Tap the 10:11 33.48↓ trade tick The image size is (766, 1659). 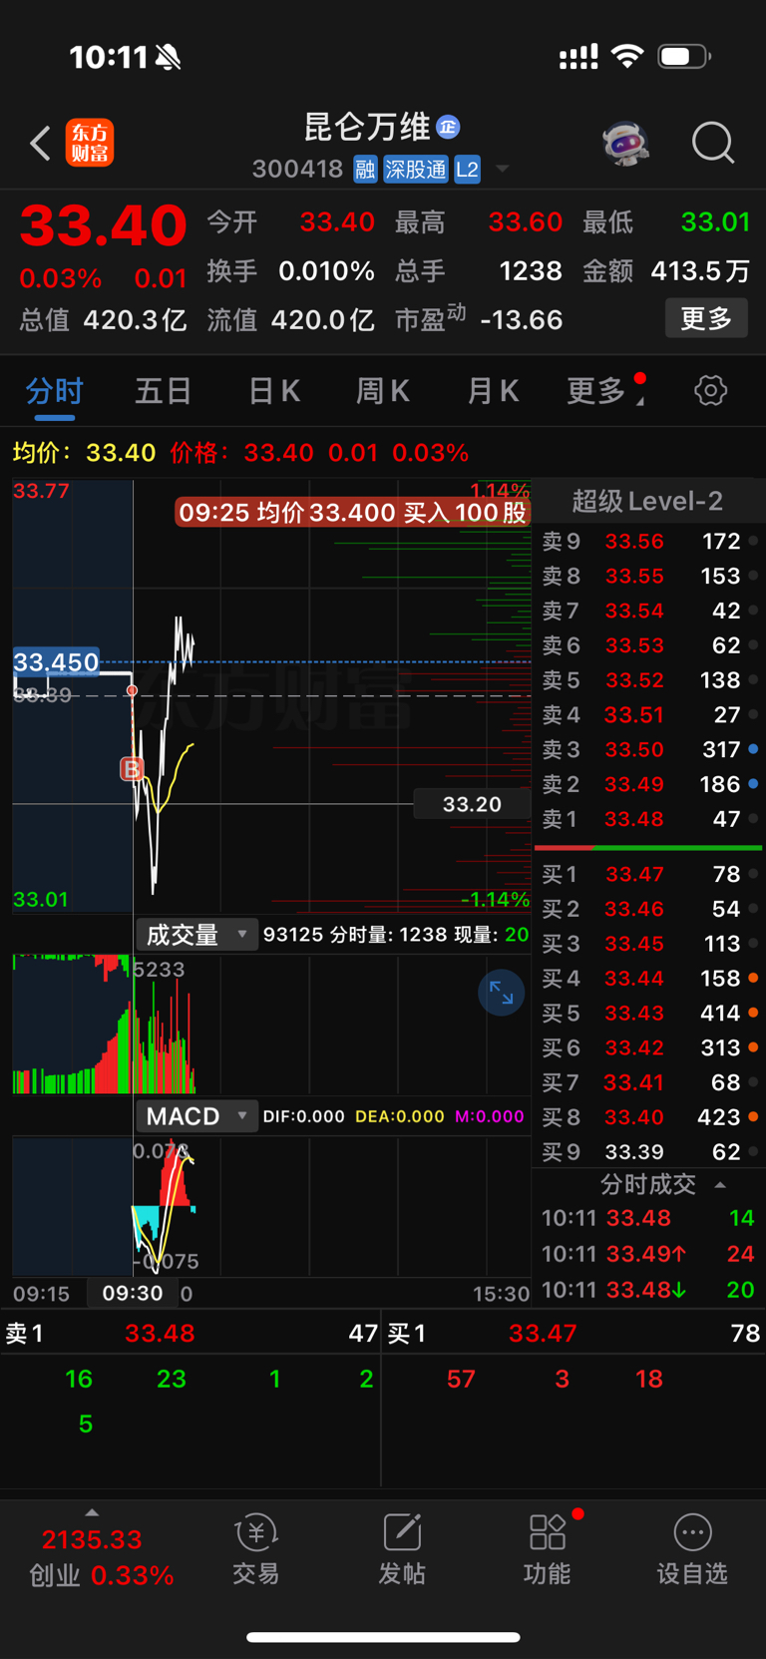(x=648, y=1290)
